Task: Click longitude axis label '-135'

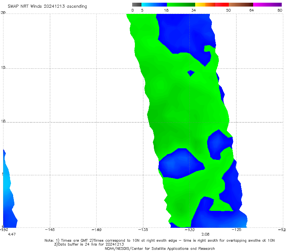Action: (x=143, y=230)
